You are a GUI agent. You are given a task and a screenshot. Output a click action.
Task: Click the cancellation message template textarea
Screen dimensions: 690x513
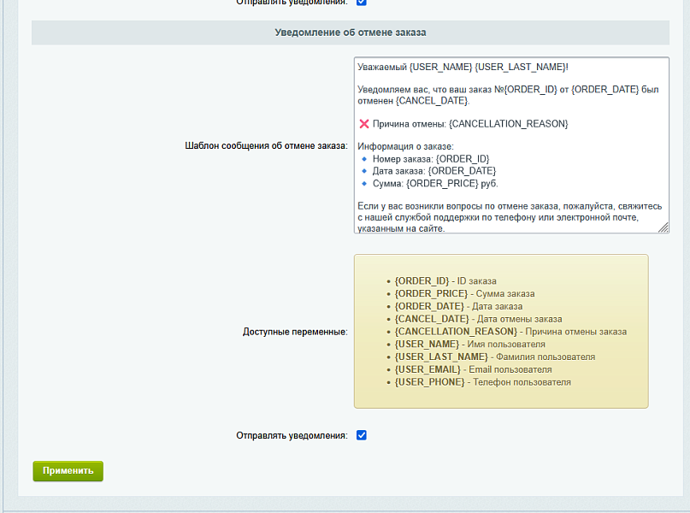(x=511, y=145)
